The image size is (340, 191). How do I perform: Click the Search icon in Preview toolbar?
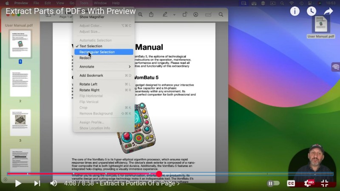[x=221, y=14]
